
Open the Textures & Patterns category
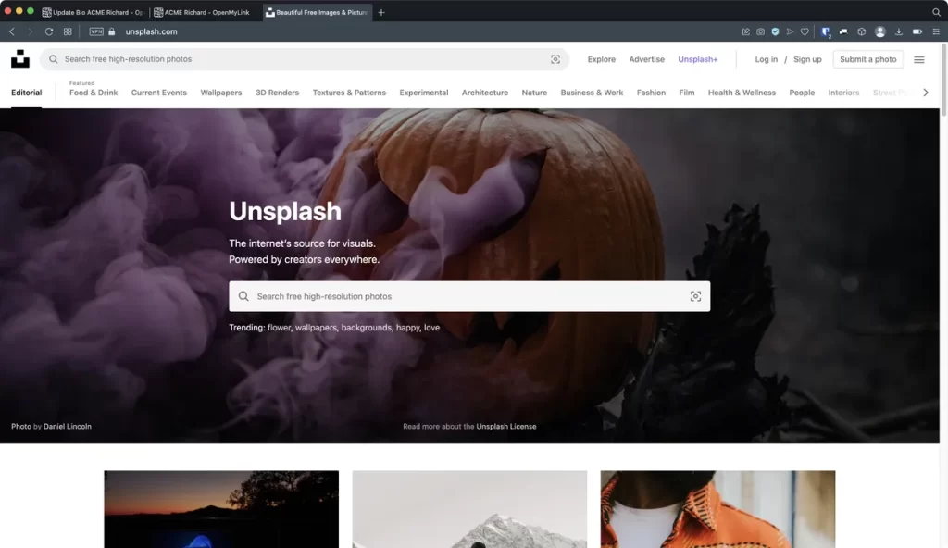[349, 93]
